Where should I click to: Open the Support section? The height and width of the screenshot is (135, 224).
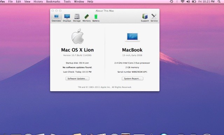point(145,18)
